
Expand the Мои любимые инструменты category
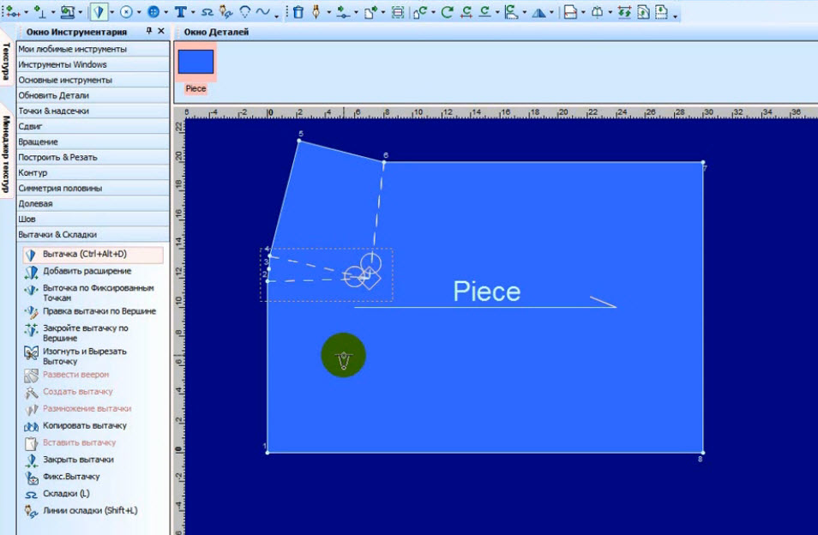click(93, 49)
